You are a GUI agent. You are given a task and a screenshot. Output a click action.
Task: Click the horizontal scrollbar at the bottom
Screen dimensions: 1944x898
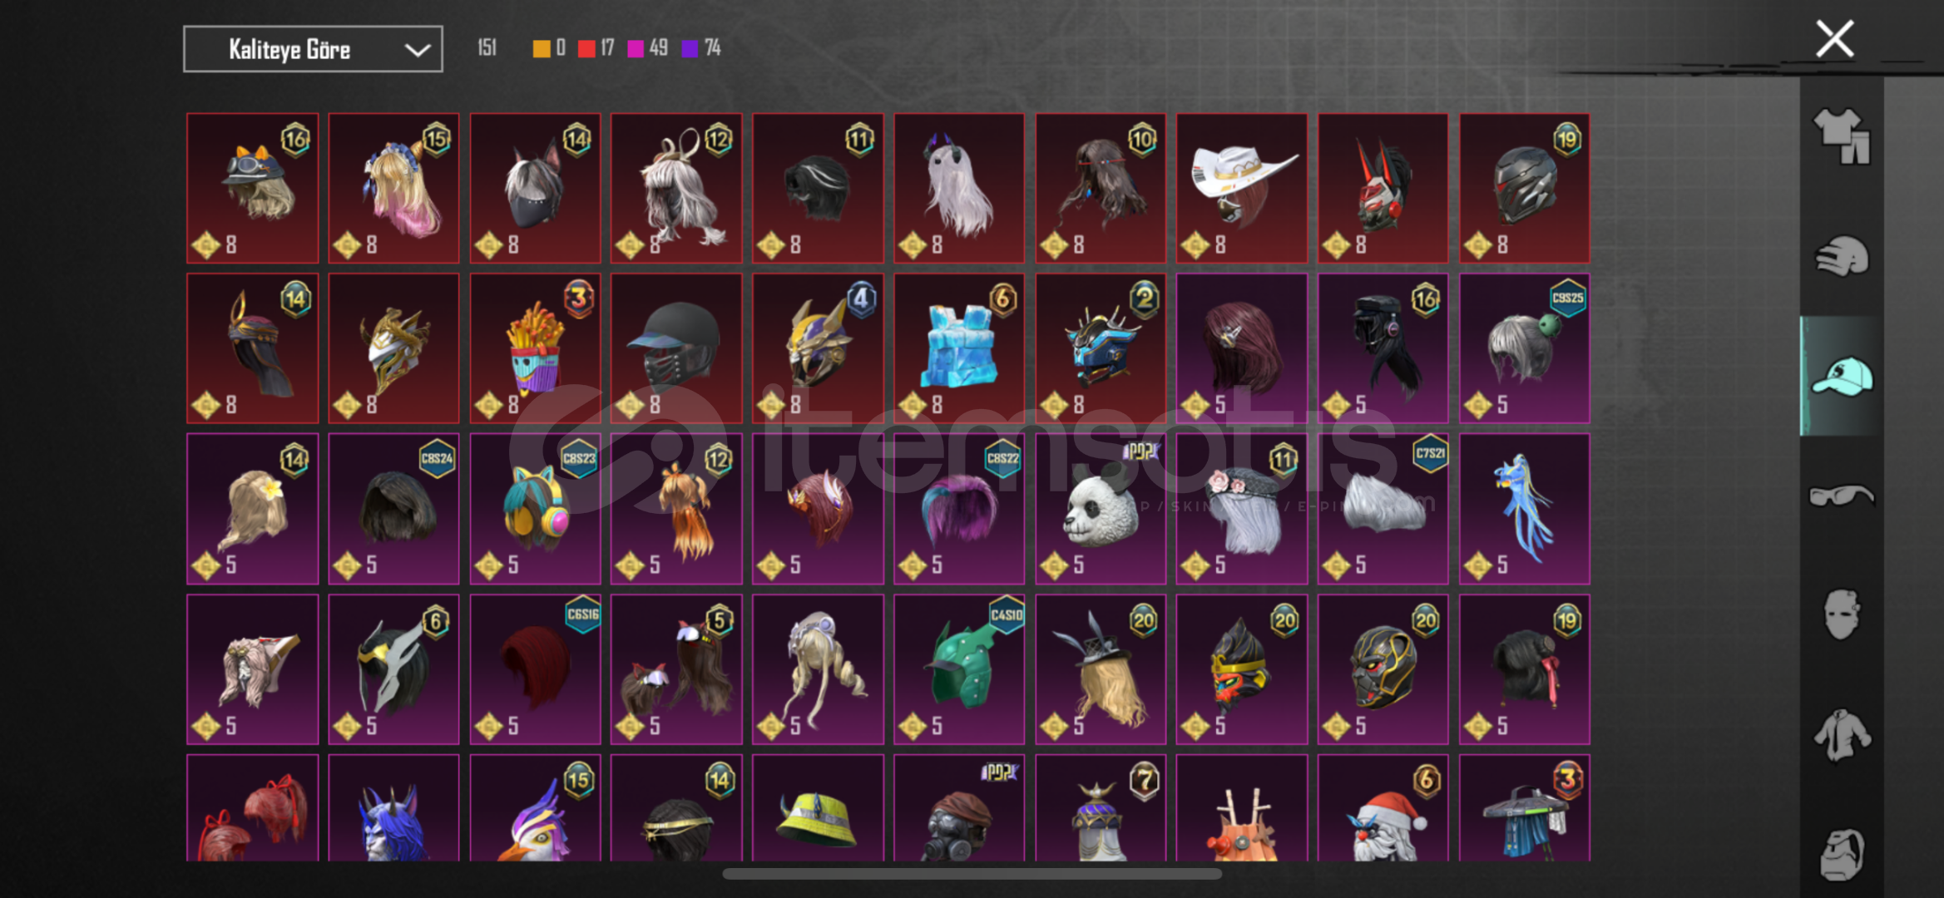point(972,874)
